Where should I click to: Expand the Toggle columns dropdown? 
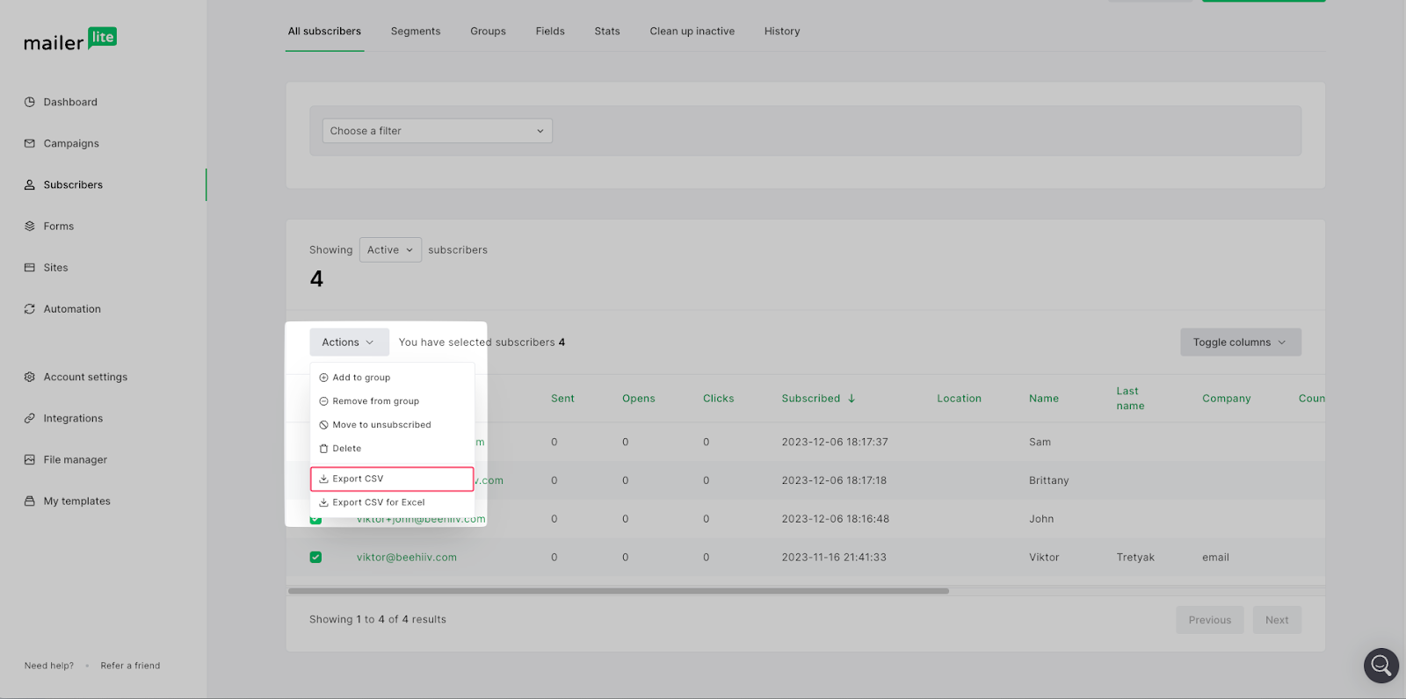pos(1240,342)
